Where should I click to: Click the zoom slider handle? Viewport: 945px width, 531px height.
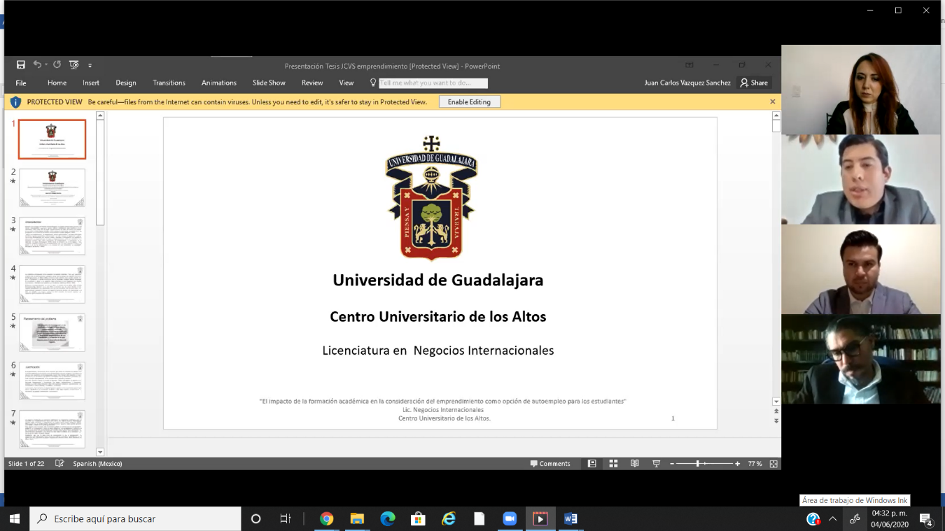click(x=698, y=464)
